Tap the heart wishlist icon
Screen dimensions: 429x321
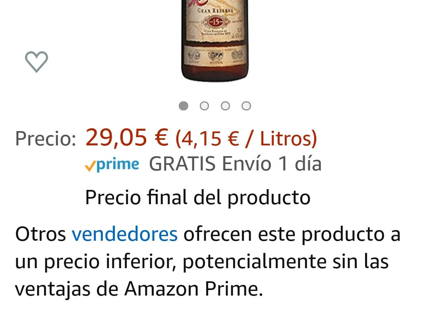pos(37,62)
